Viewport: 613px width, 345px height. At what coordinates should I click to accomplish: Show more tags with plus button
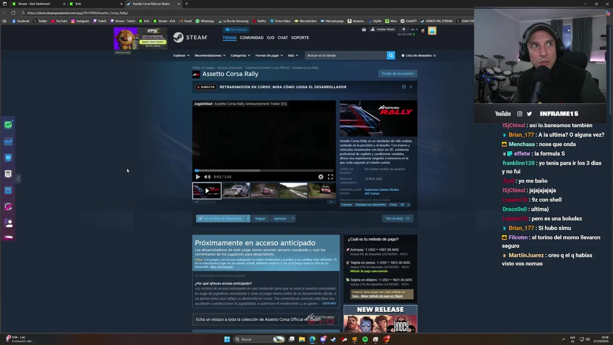click(x=409, y=205)
